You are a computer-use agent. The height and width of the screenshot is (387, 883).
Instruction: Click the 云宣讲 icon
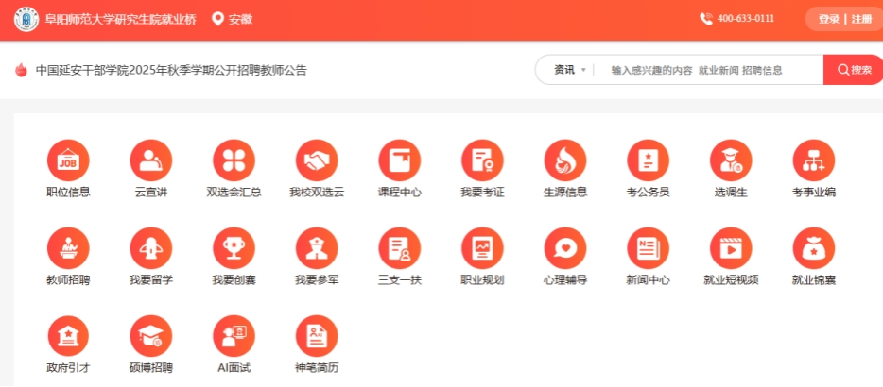pos(150,160)
